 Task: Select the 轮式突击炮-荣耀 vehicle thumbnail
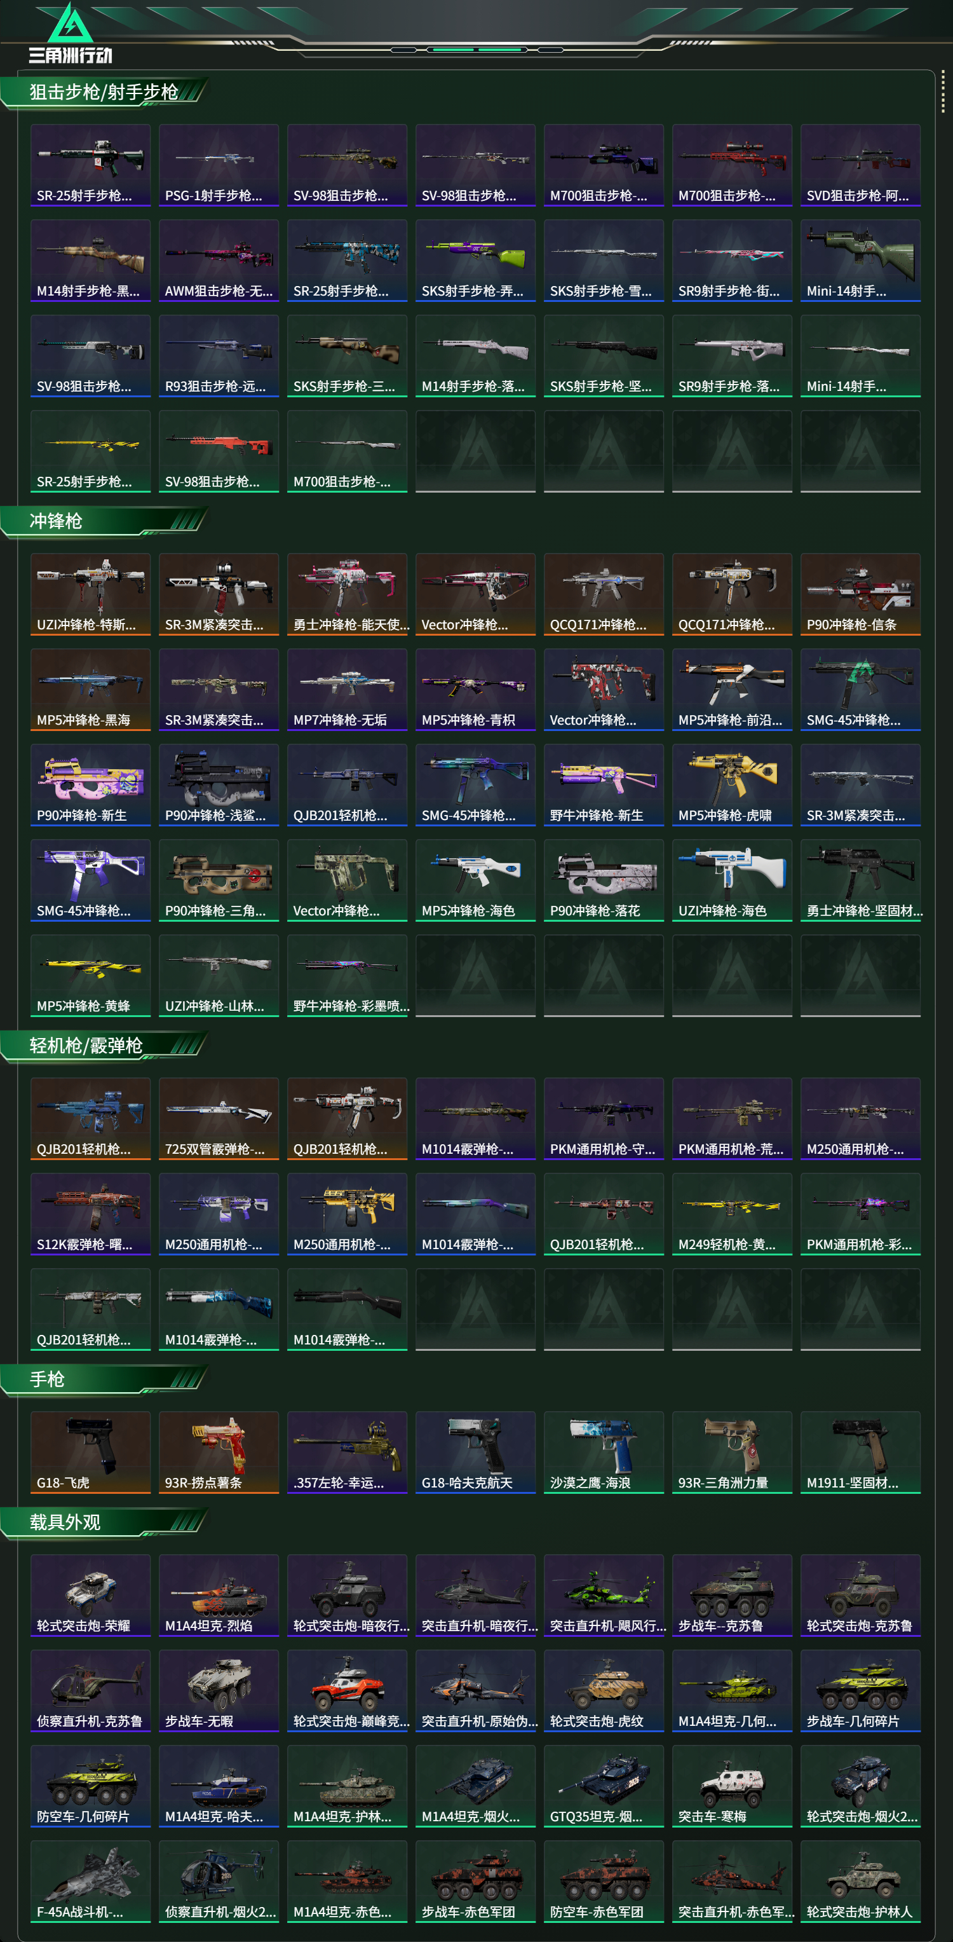[90, 1595]
